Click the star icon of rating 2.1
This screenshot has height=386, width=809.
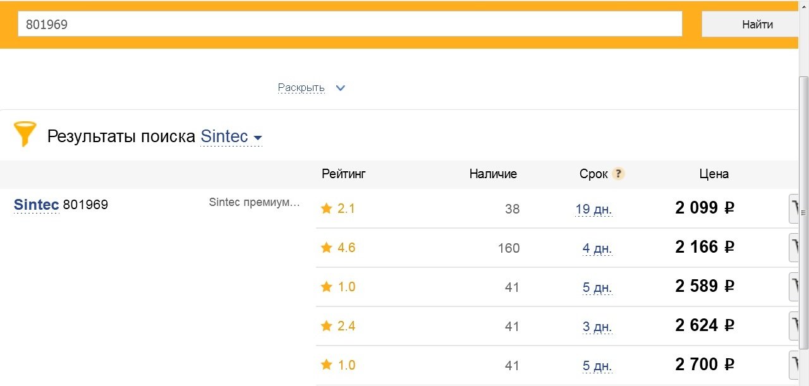[326, 208]
